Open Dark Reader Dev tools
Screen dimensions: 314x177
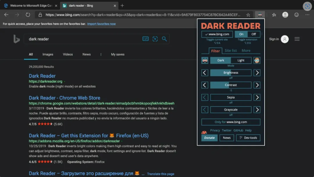coord(248,138)
